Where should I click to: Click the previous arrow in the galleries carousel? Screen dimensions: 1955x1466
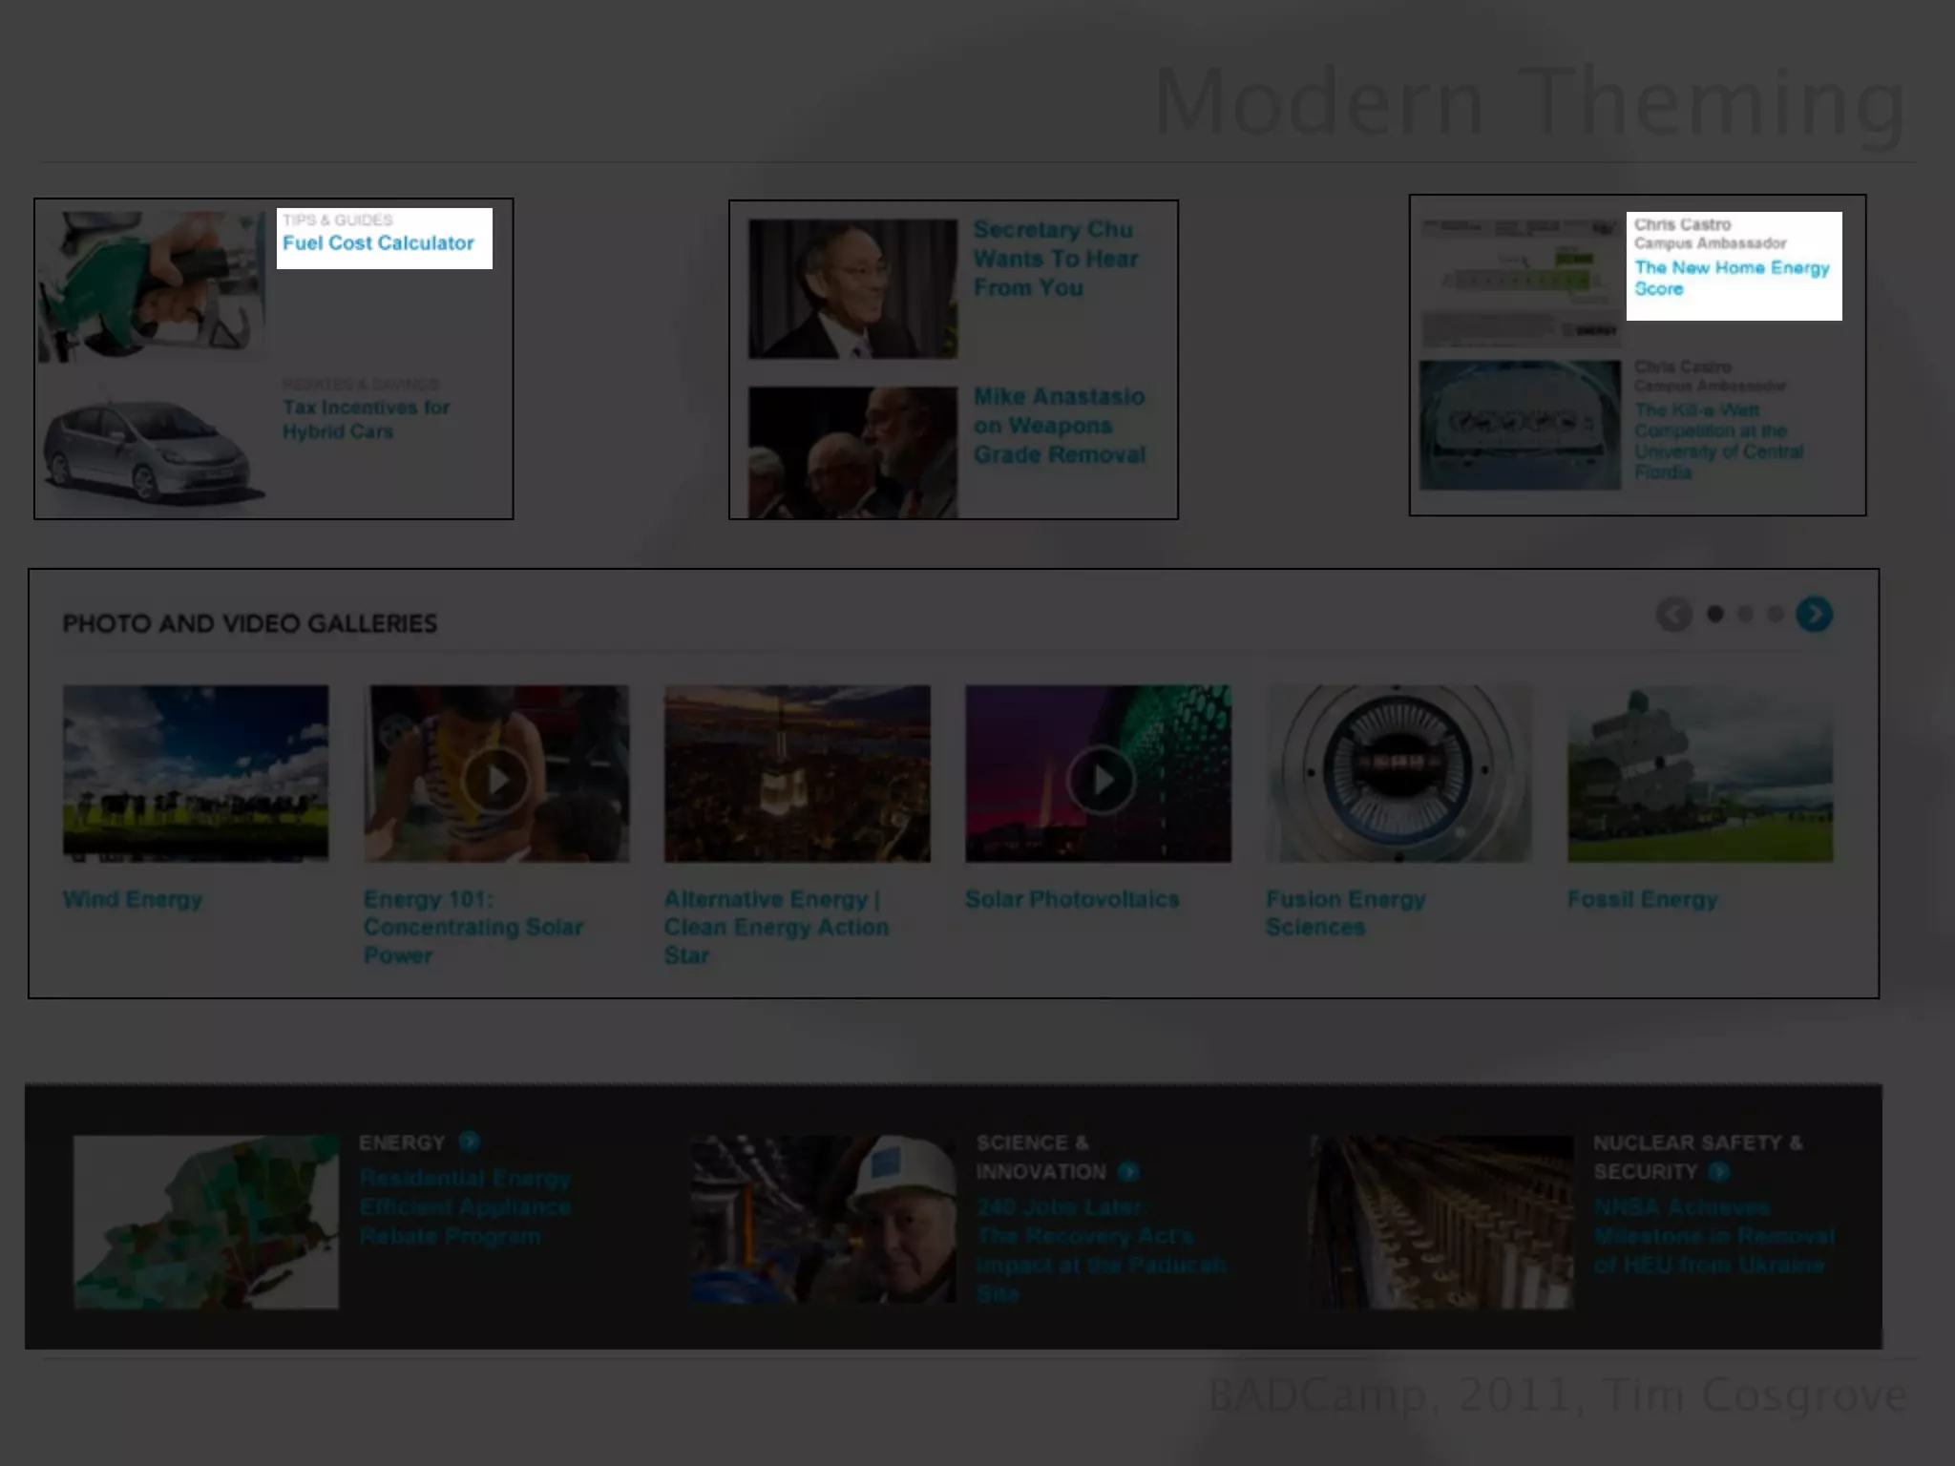(1673, 615)
